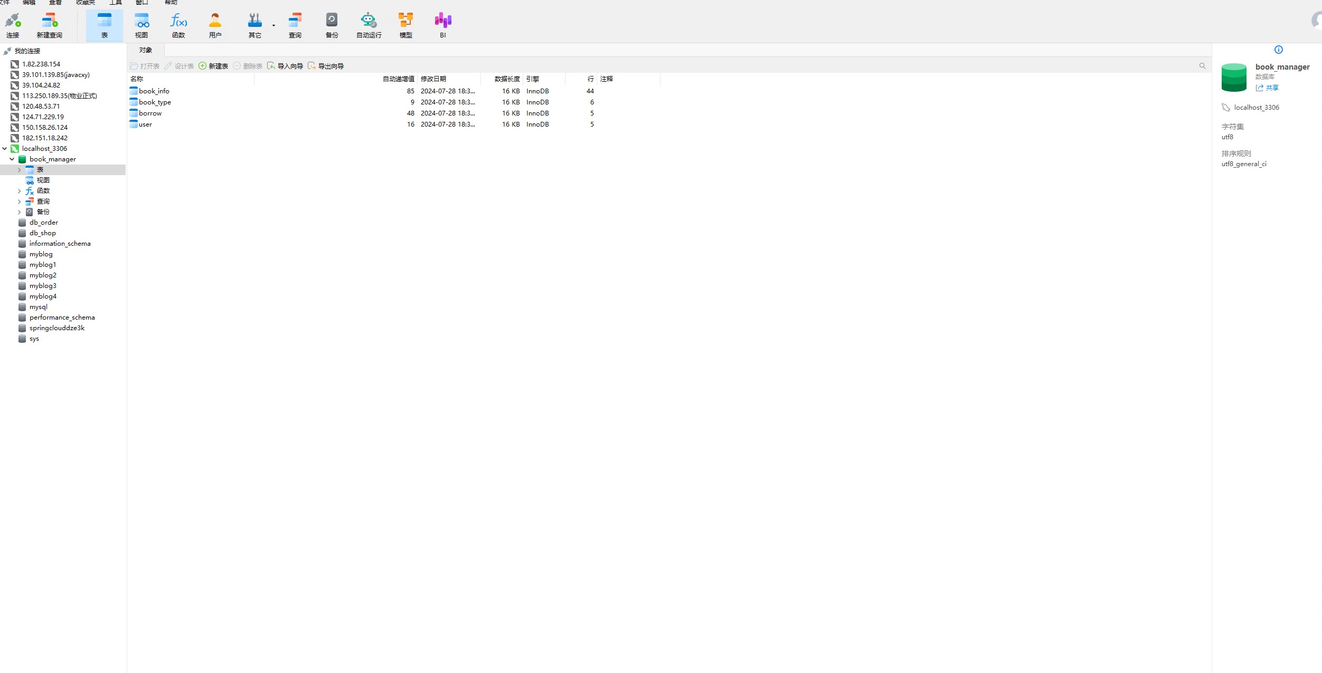The width and height of the screenshot is (1322, 673).
Task: Open the 模型 model toolbar icon
Action: coord(405,25)
